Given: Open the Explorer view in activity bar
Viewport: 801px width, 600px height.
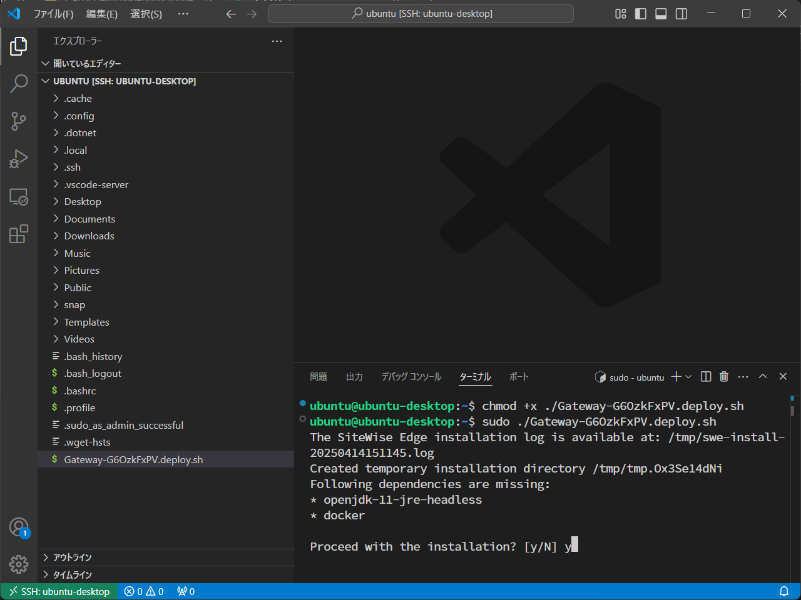Looking at the screenshot, I should 19,46.
